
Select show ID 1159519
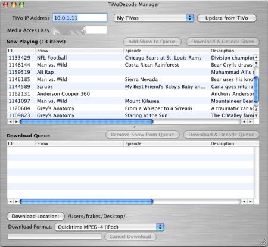[19, 72]
